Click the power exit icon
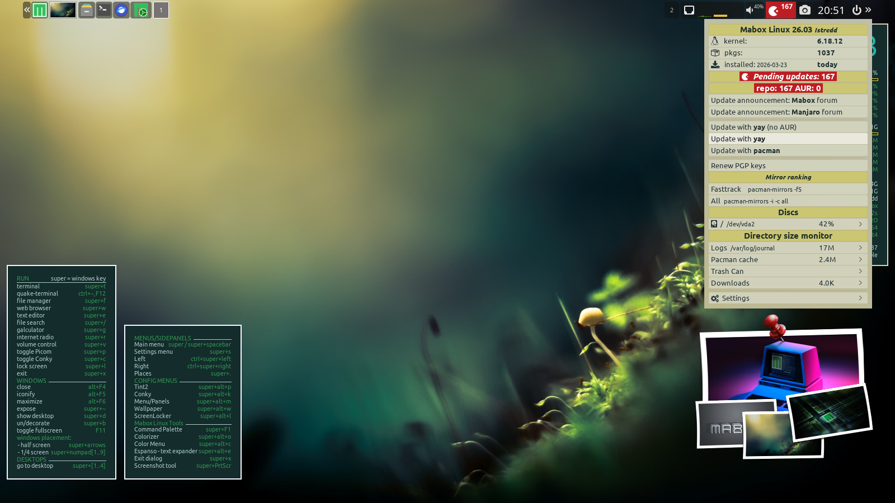 pyautogui.click(x=856, y=10)
